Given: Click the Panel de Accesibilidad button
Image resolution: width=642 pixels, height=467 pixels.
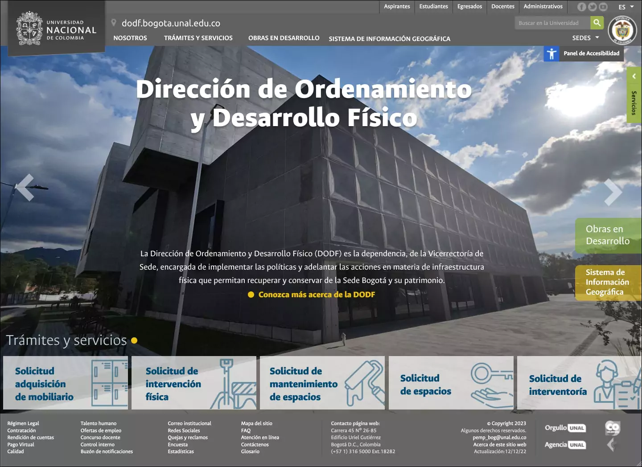Looking at the screenshot, I should click(584, 53).
